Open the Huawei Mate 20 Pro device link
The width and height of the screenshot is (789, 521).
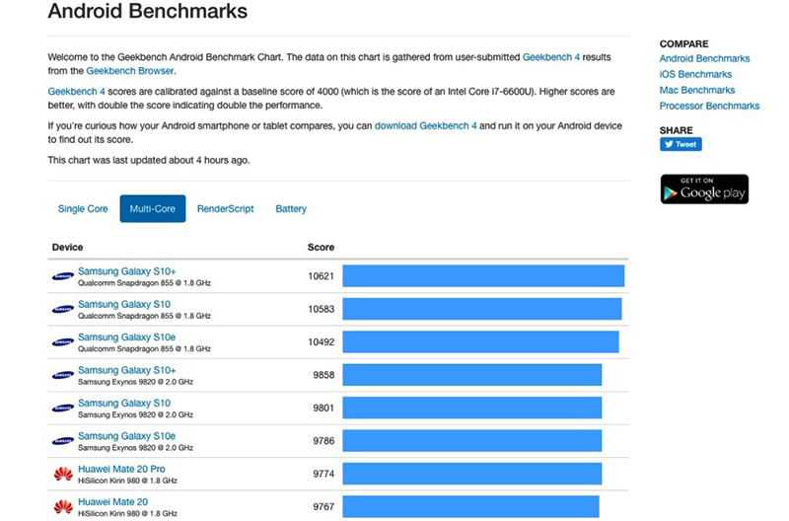121,469
